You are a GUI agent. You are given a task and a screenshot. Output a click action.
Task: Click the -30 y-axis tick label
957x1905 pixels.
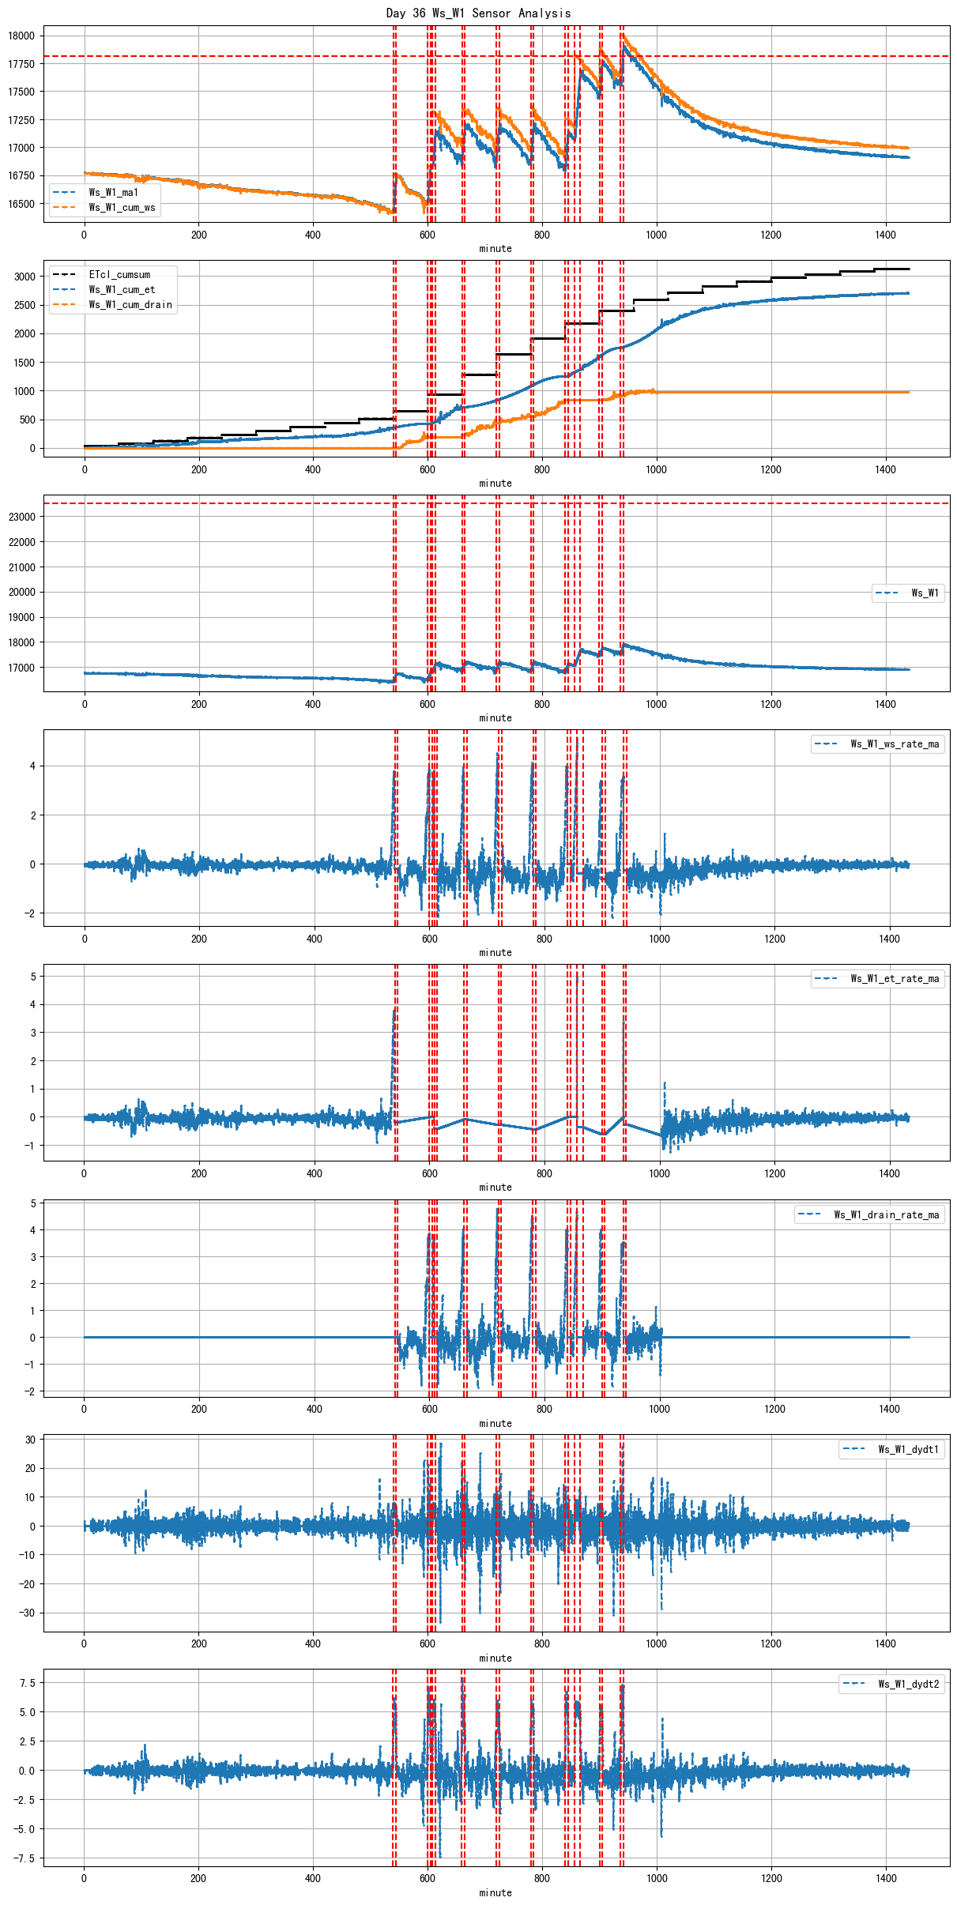click(x=28, y=1613)
